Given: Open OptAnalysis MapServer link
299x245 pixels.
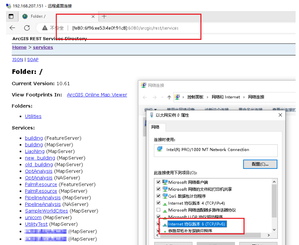Looking at the screenshot, I should click(x=39, y=171).
